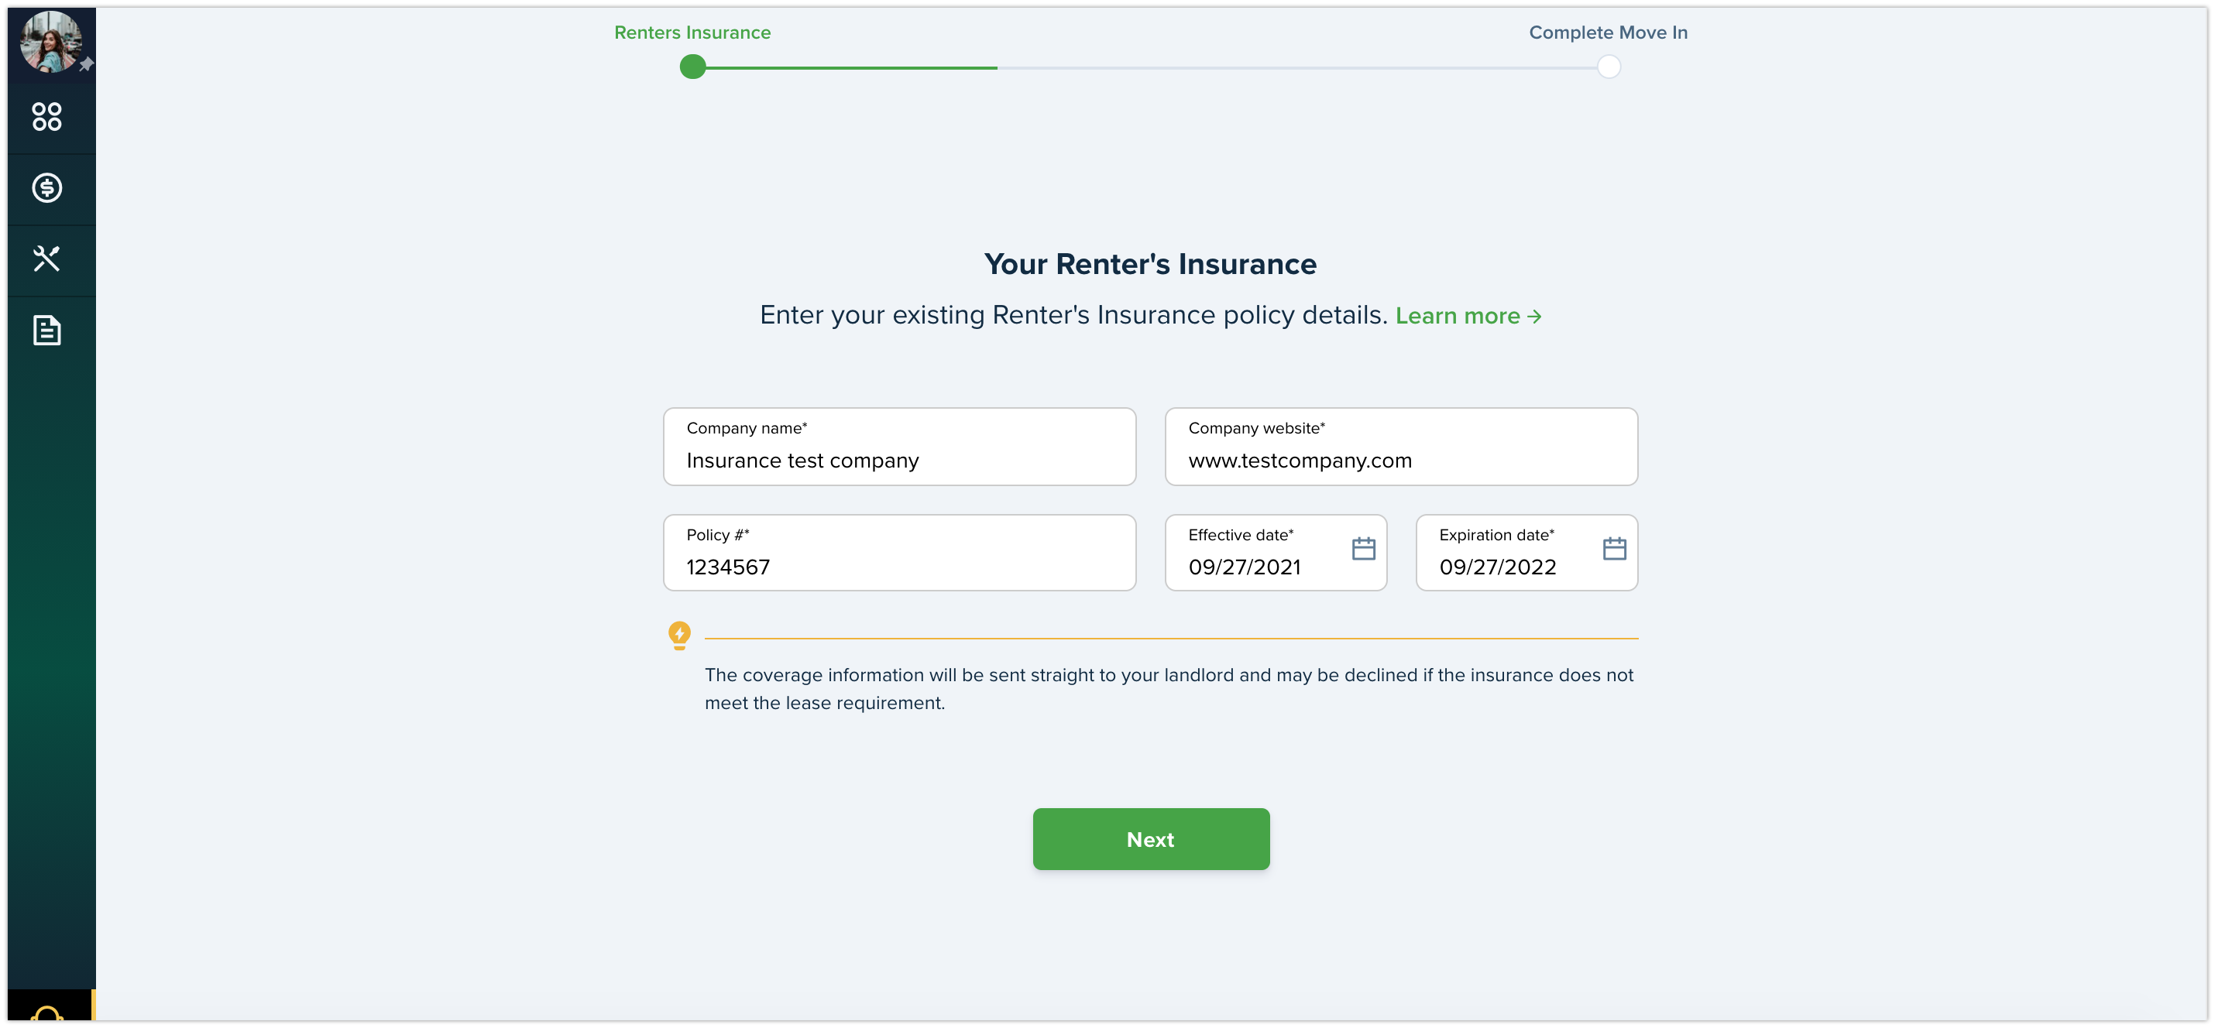Click the pin icon beside the avatar
The height and width of the screenshot is (1028, 2215).
coord(86,64)
